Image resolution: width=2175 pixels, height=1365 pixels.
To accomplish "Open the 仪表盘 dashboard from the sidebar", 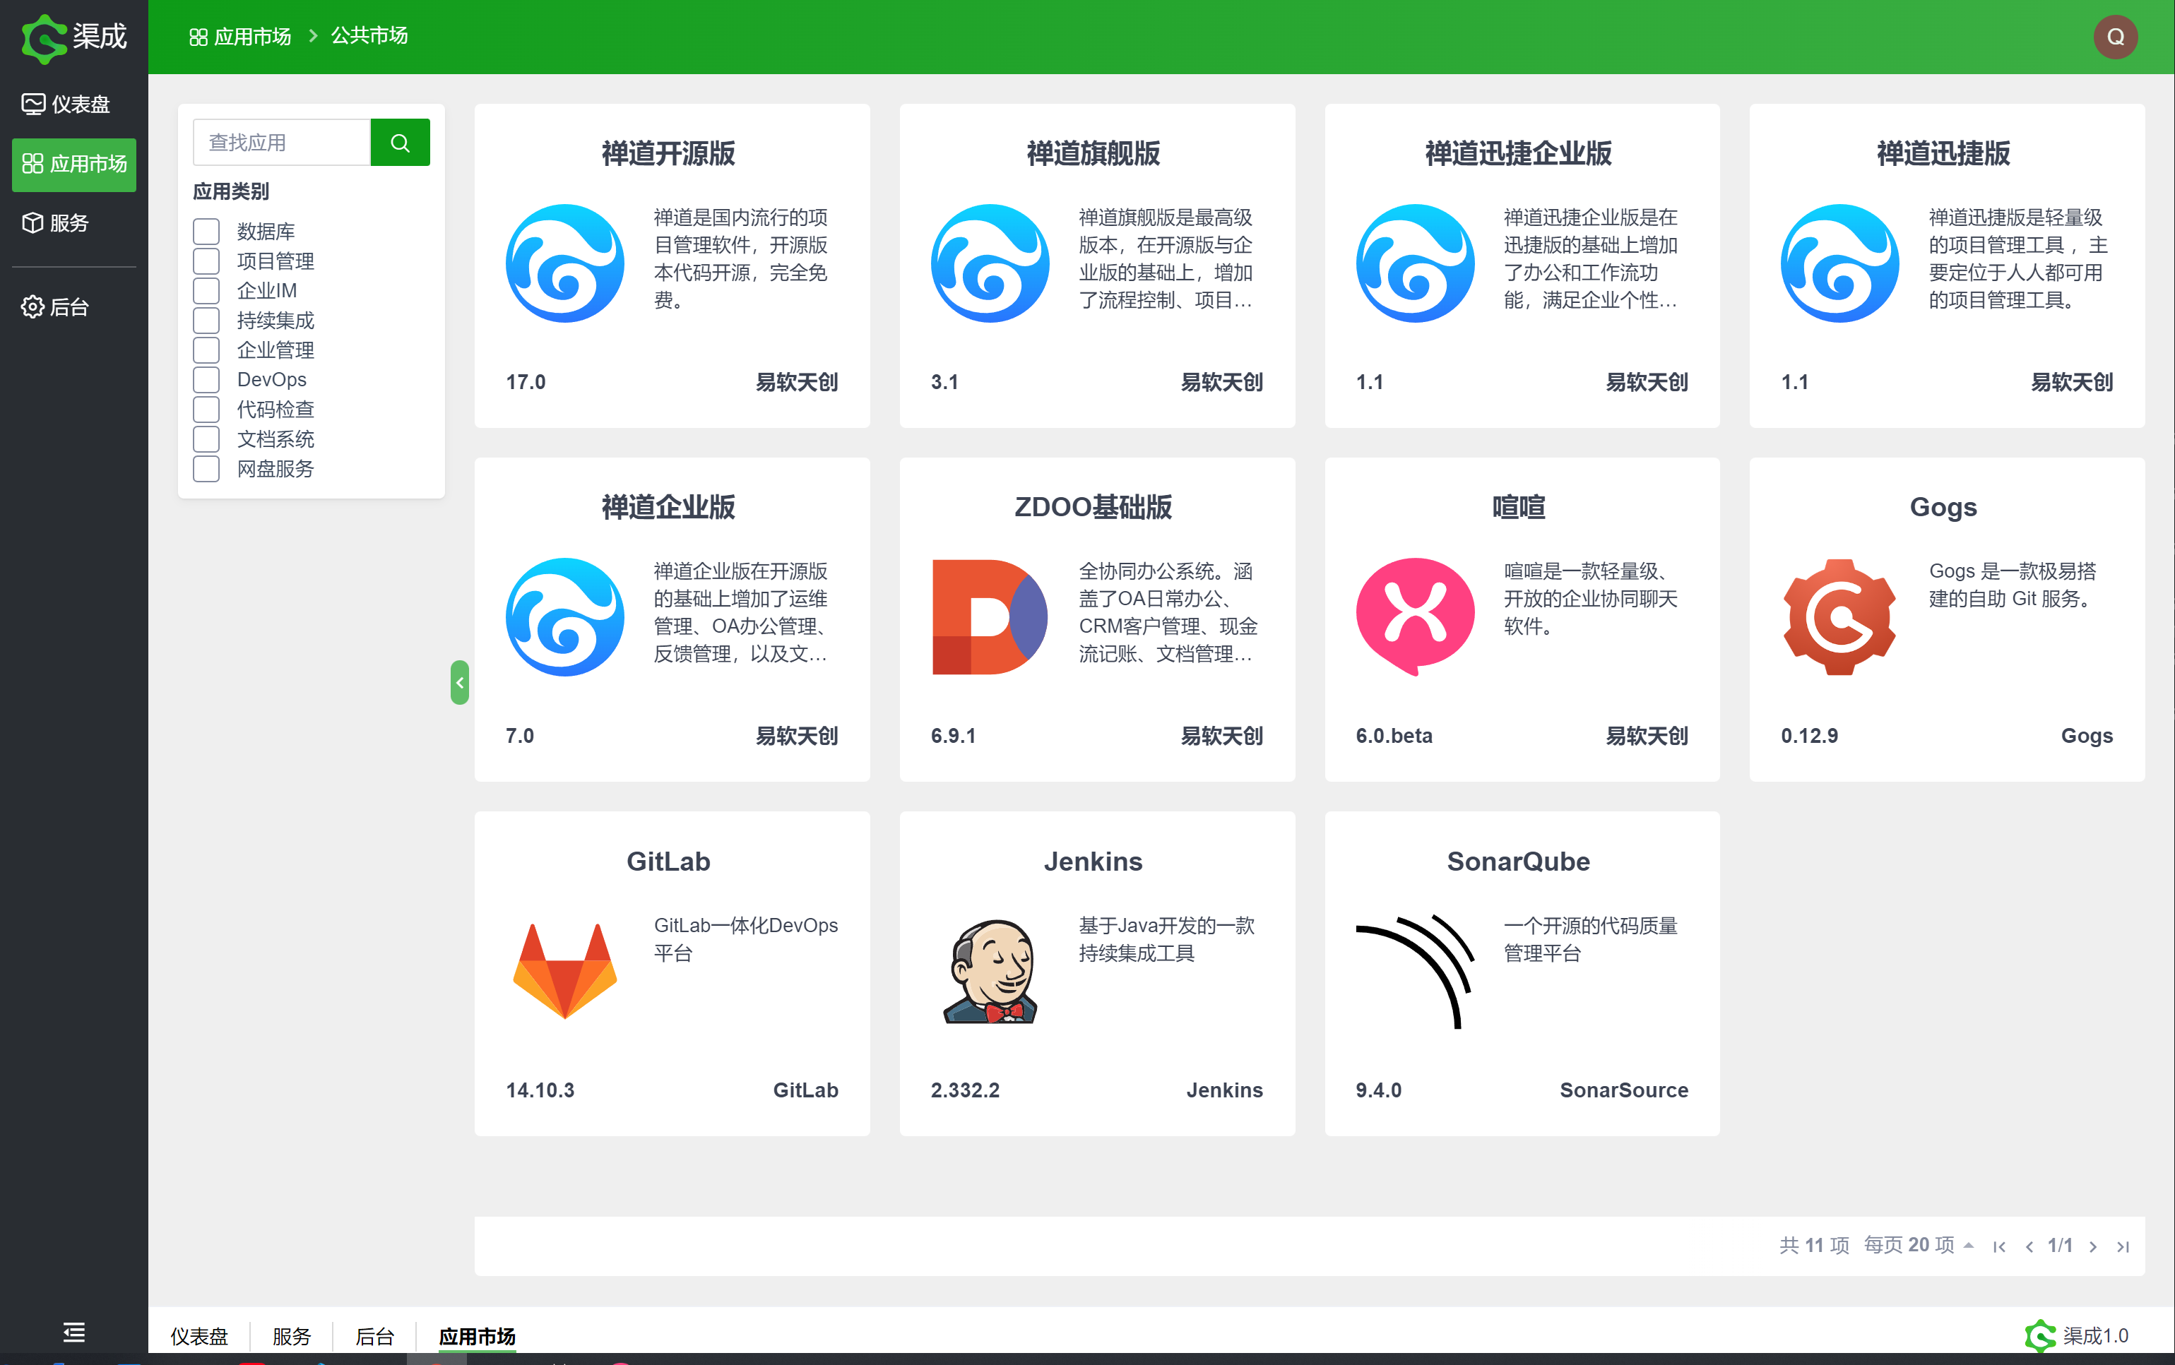I will [x=73, y=103].
